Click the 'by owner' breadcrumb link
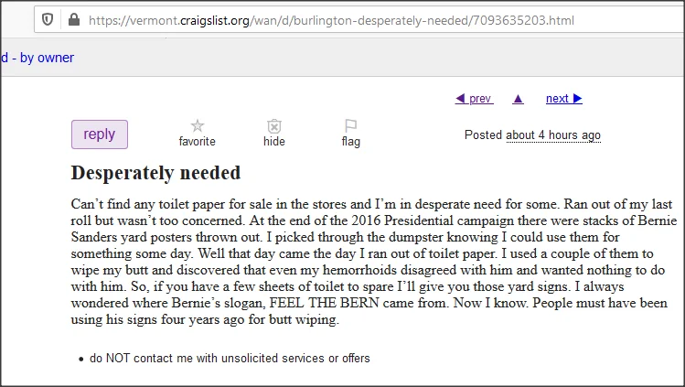Screen dimensions: 685x387 (x=48, y=58)
